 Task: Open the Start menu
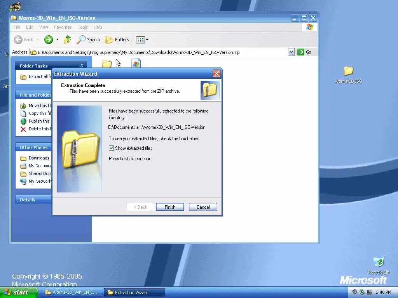pyautogui.click(x=18, y=293)
